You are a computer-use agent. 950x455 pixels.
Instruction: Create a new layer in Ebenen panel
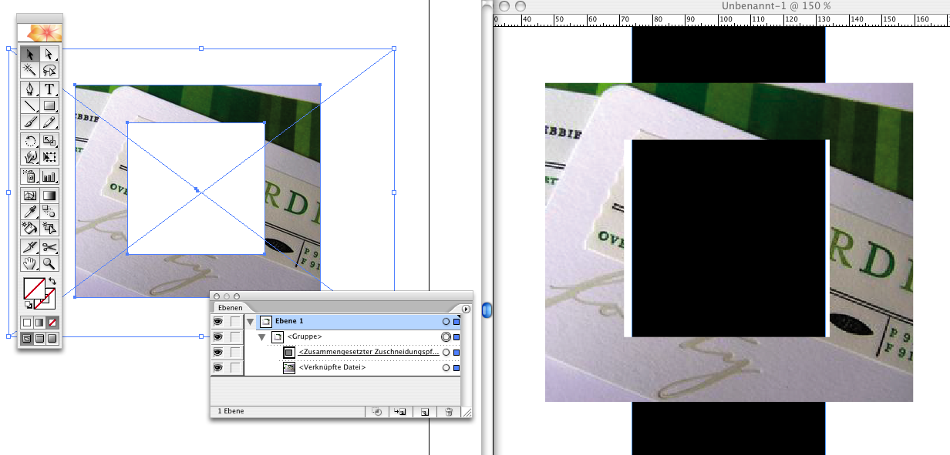[424, 412]
